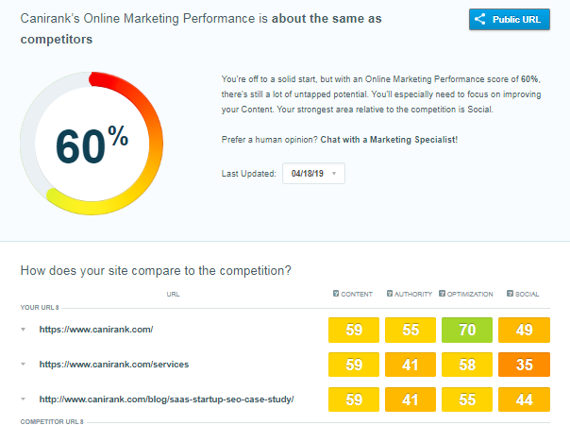Click the Public URL share button
This screenshot has width=570, height=425.
pos(510,19)
